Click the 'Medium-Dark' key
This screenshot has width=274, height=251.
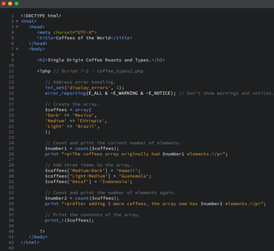pos(87,171)
